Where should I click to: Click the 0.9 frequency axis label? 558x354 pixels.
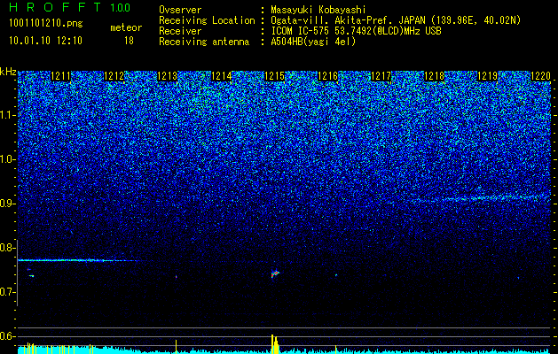(8, 204)
